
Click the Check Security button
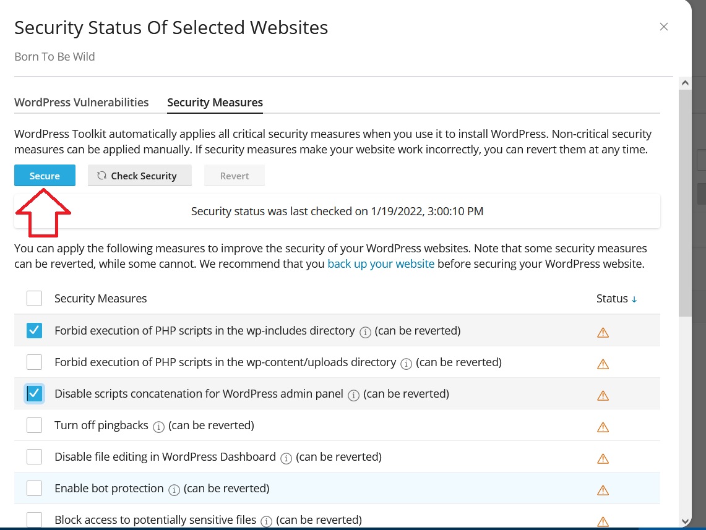140,176
